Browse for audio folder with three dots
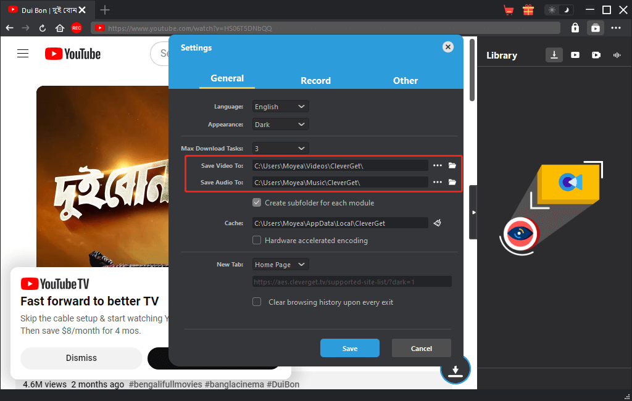 point(438,182)
